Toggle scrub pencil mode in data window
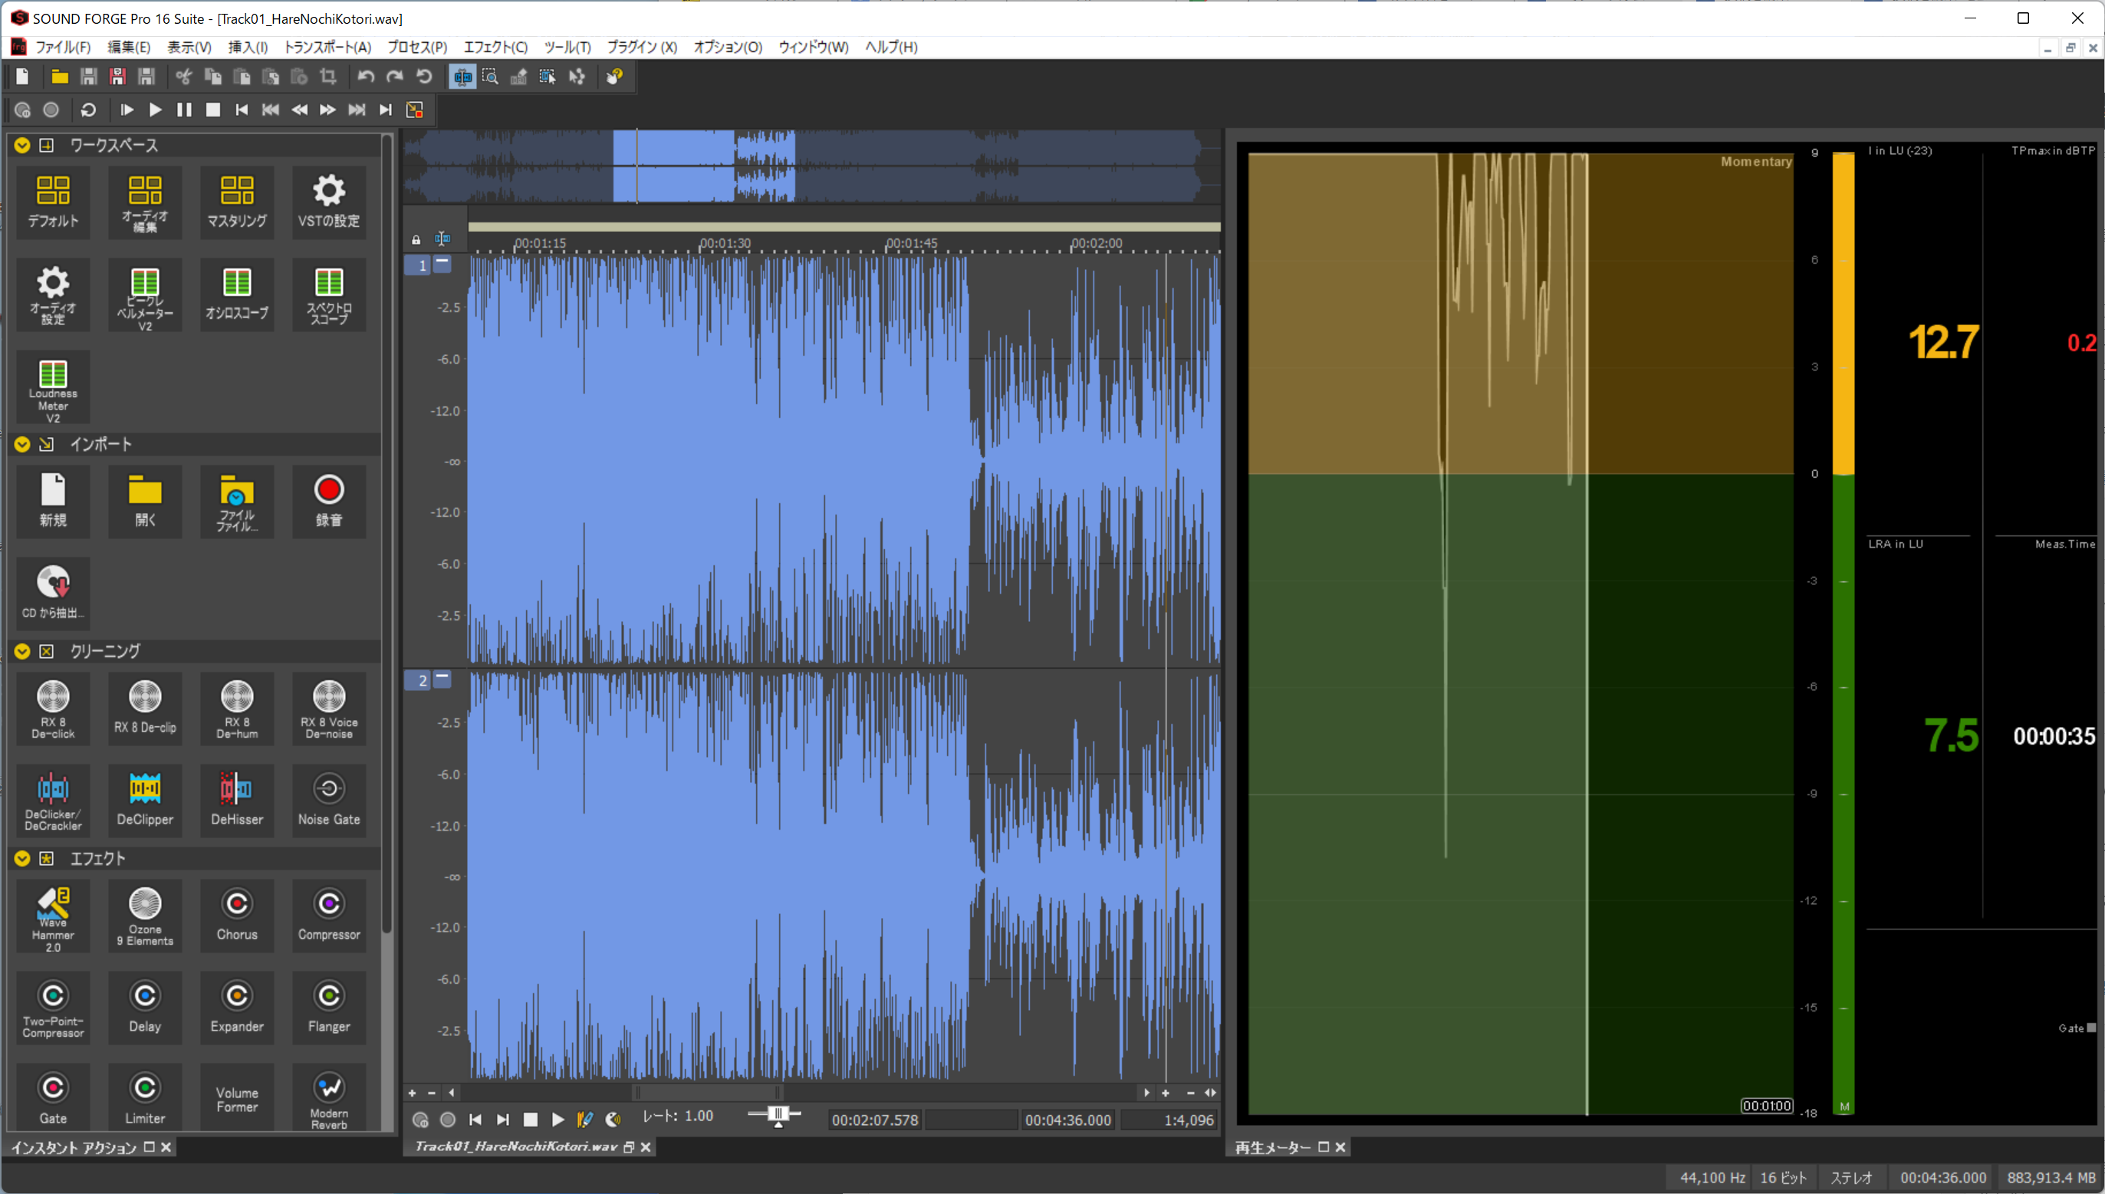 [x=584, y=1120]
